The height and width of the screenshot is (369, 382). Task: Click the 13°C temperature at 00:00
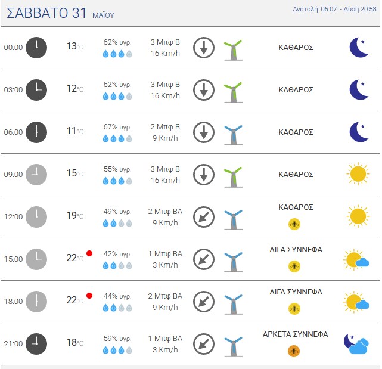click(x=75, y=46)
